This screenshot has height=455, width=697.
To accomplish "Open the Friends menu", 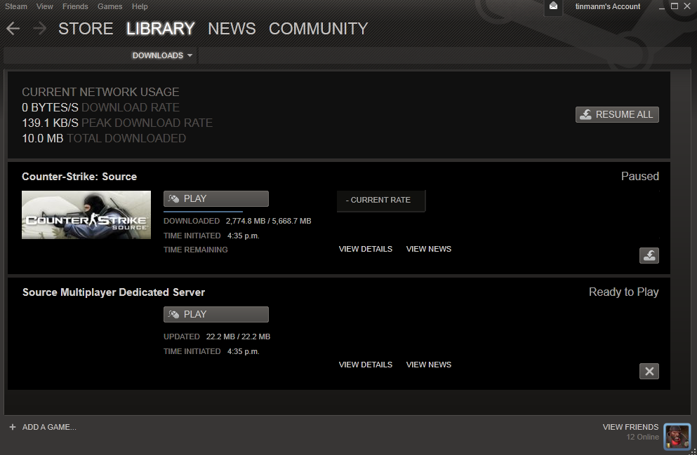I will coord(75,6).
